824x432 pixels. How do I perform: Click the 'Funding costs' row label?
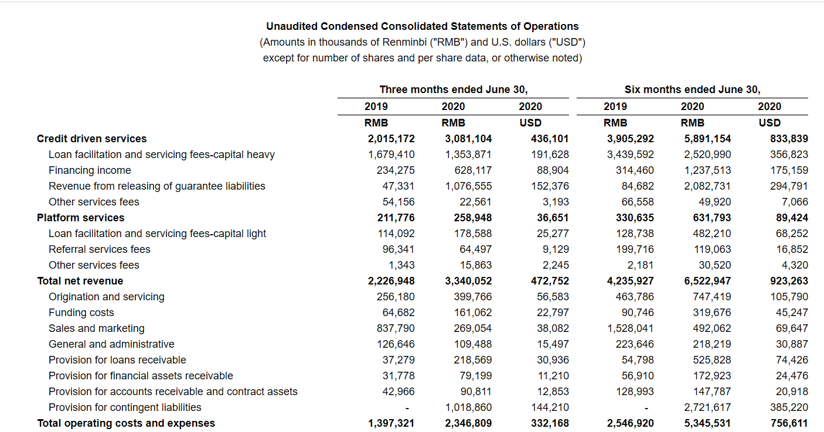pos(81,313)
